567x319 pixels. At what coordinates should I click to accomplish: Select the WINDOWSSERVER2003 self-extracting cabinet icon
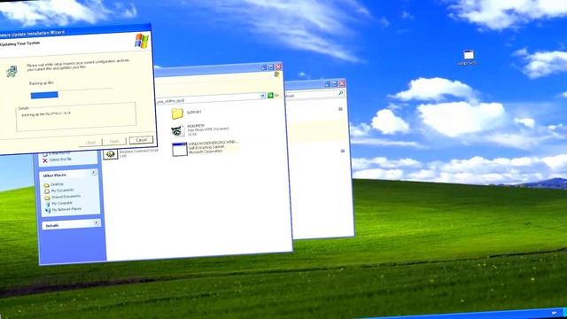click(179, 149)
